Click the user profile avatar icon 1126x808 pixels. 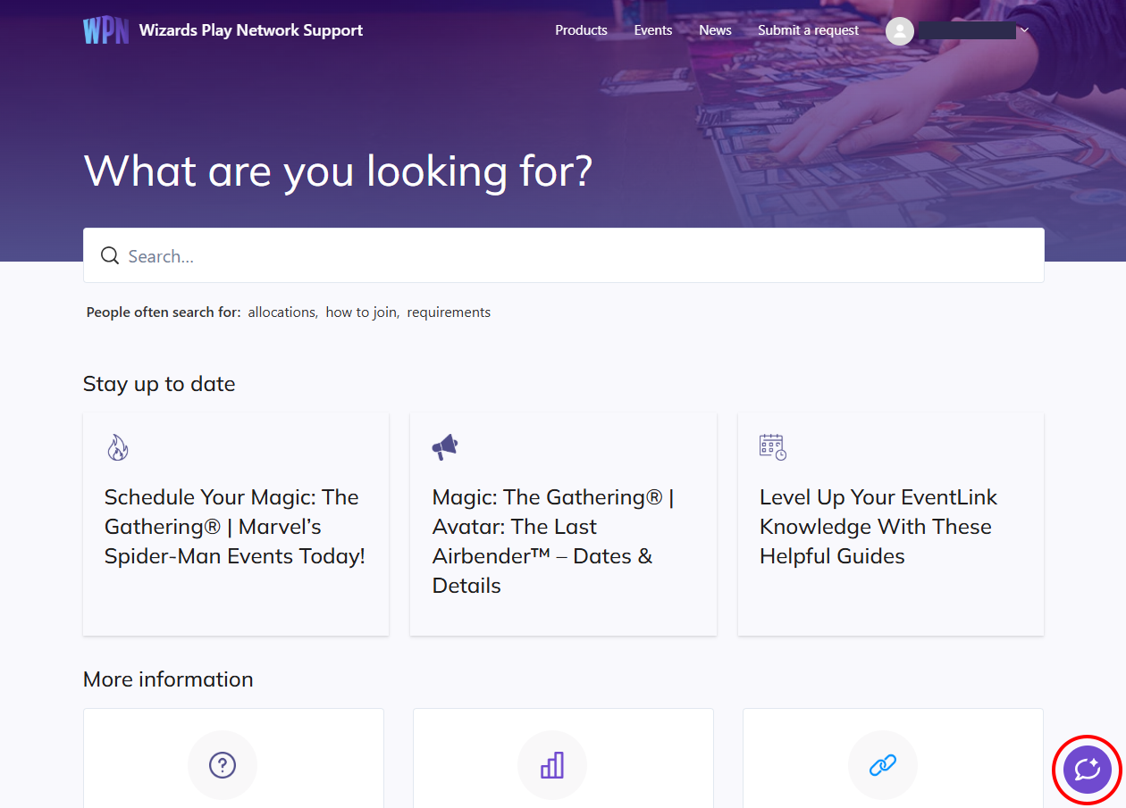900,31
